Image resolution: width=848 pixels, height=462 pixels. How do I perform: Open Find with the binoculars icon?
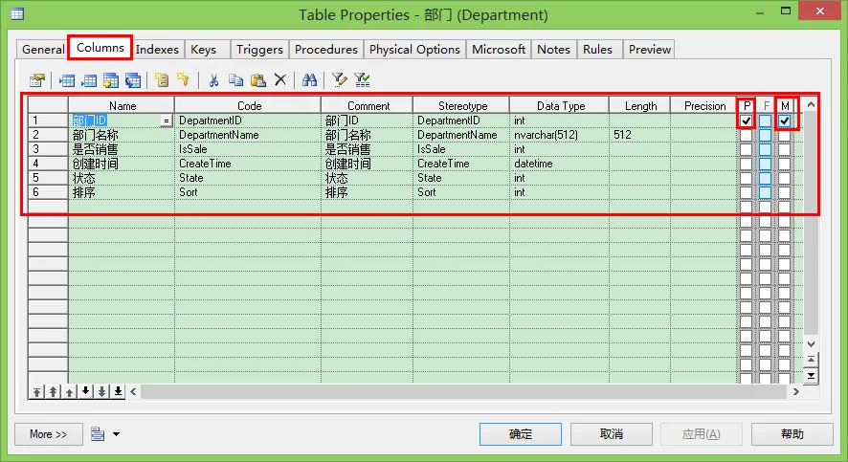309,80
